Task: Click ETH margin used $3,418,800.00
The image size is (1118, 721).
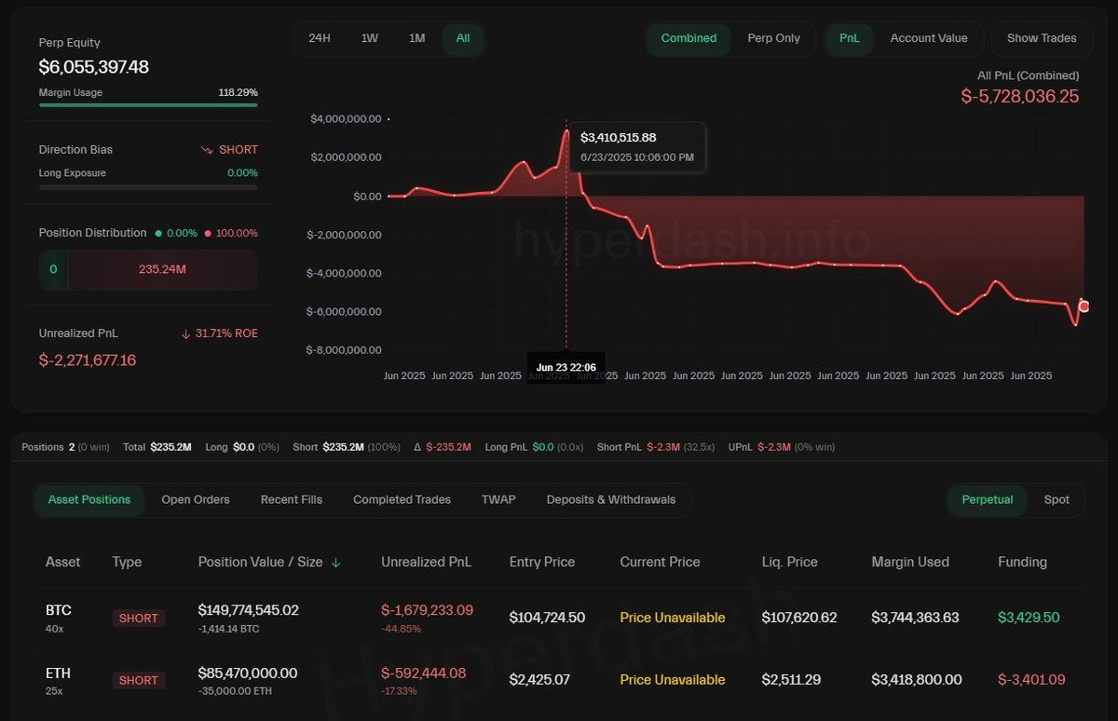Action: (x=915, y=680)
